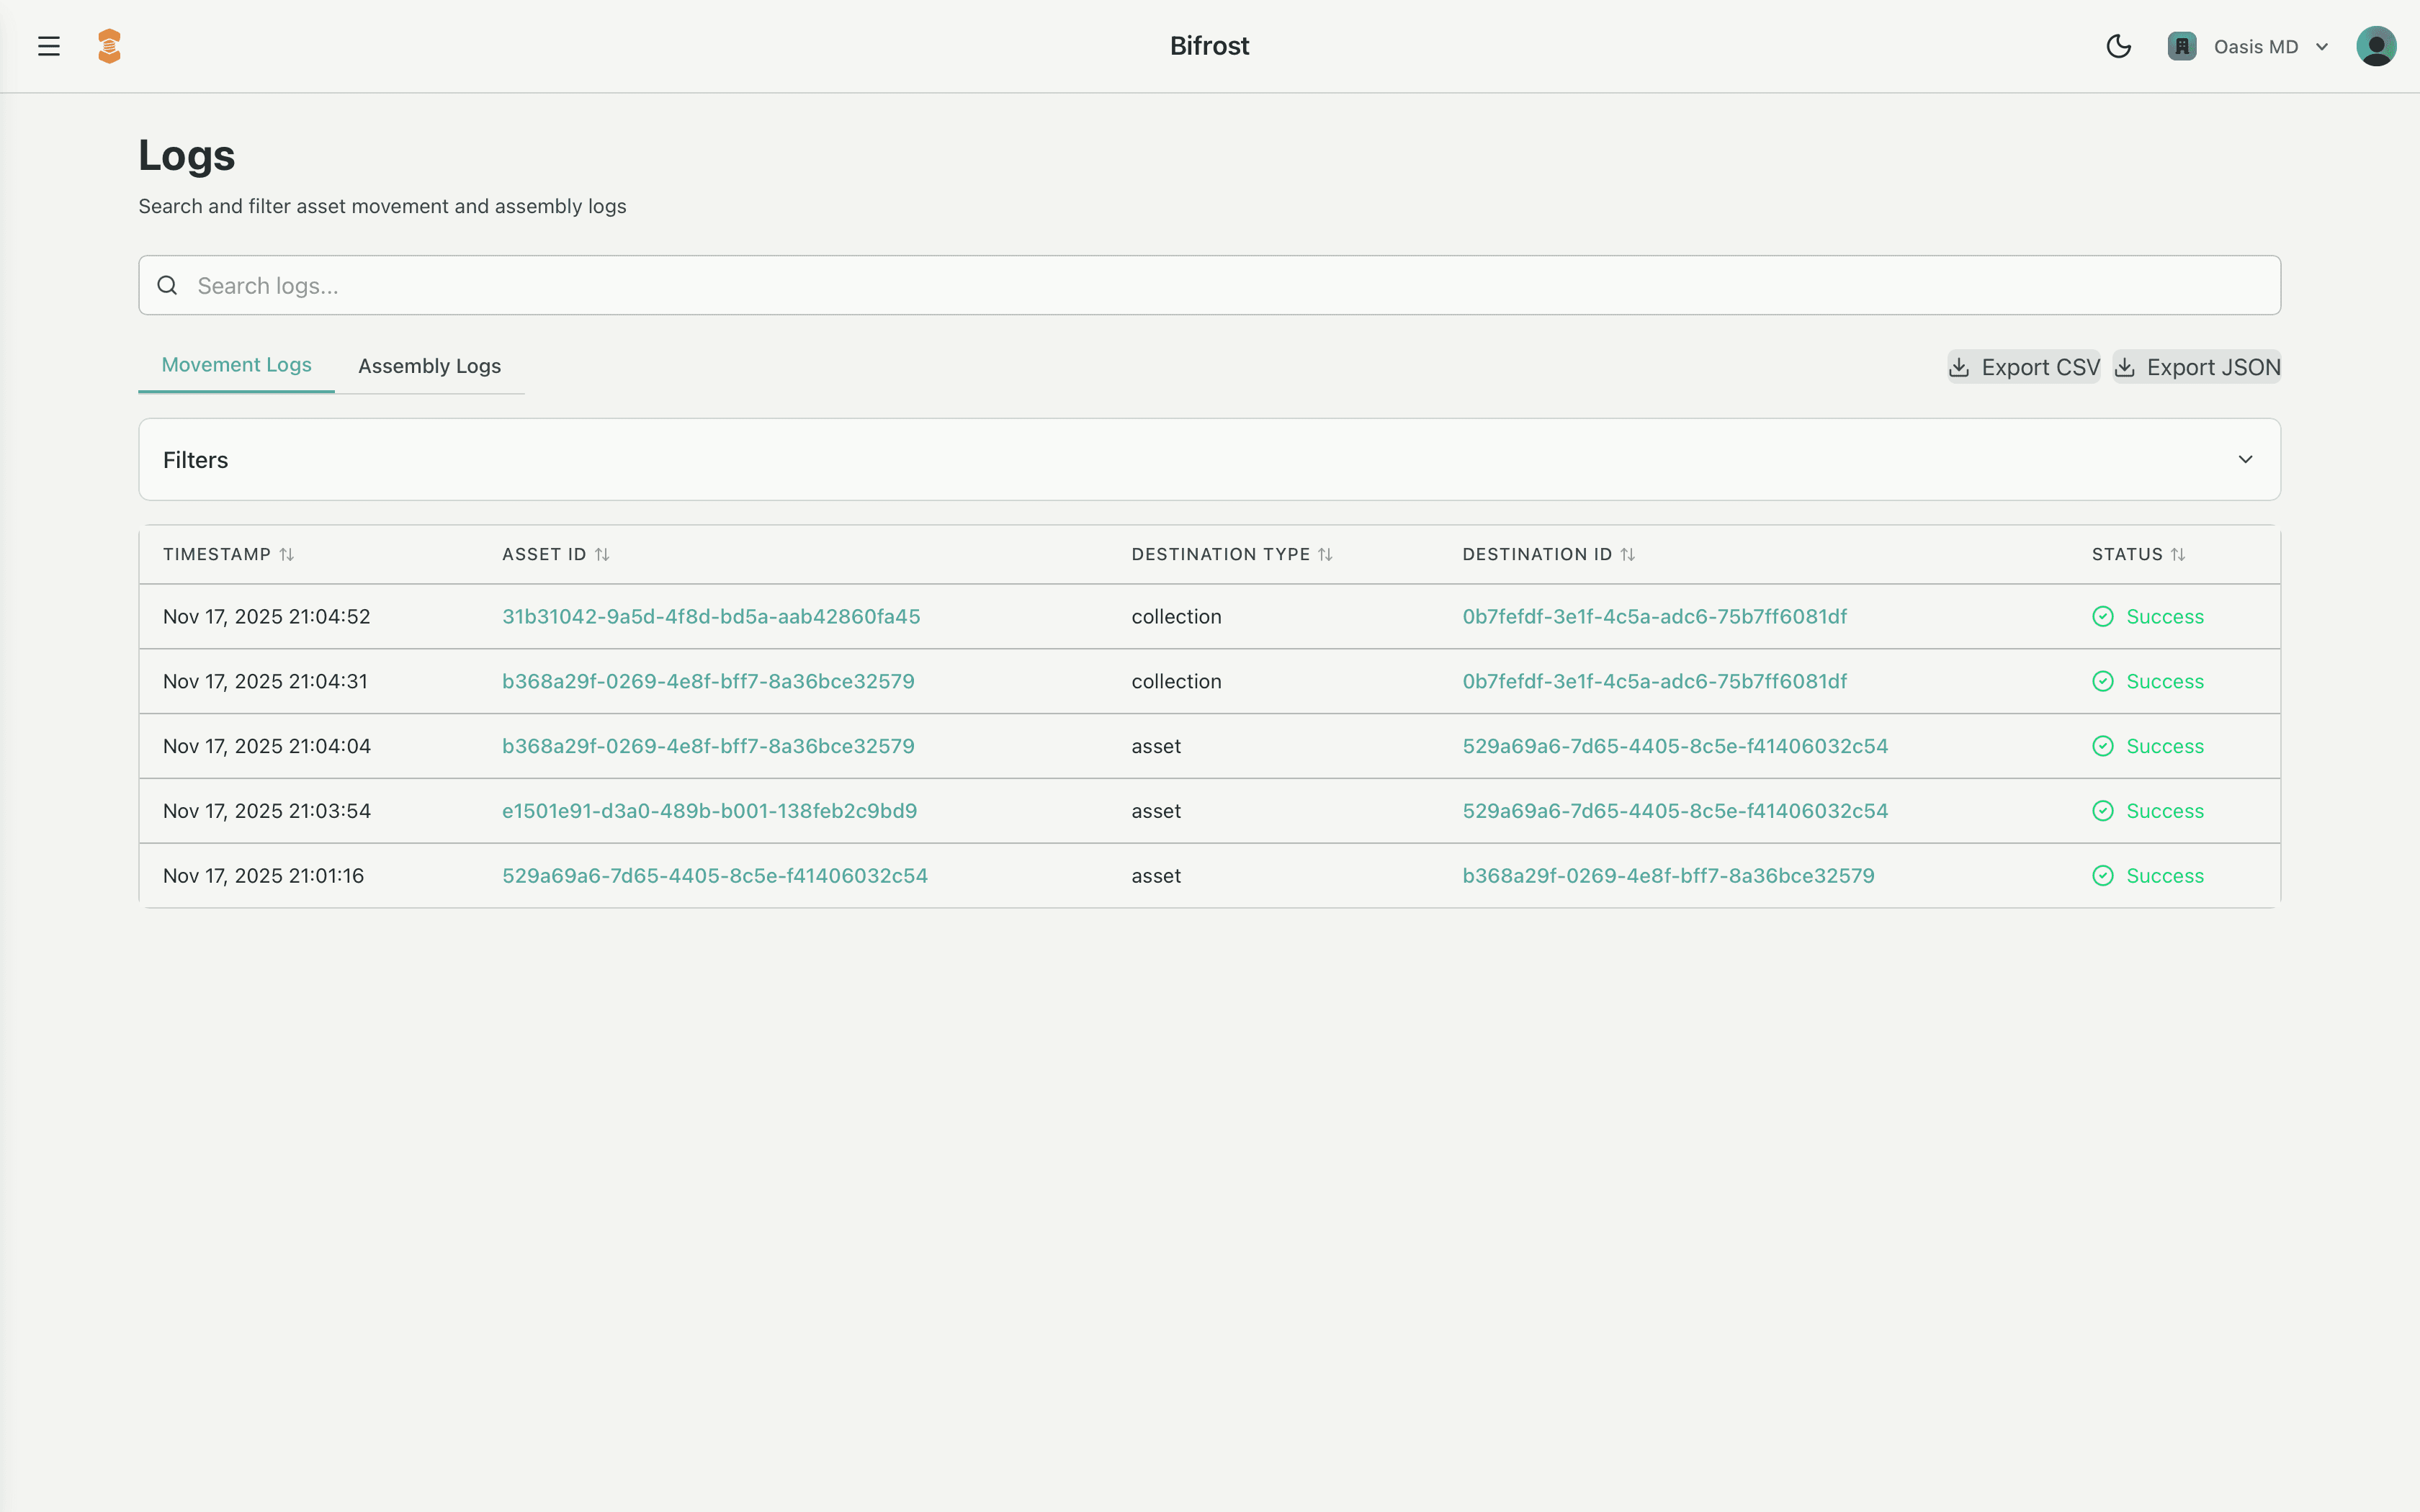
Task: Toggle dark mode with the moon icon
Action: tap(2118, 46)
